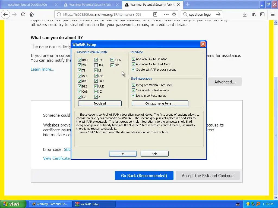Go back using the browser back arrow
This screenshot has width=278, height=208.
pyautogui.click(x=5, y=14)
